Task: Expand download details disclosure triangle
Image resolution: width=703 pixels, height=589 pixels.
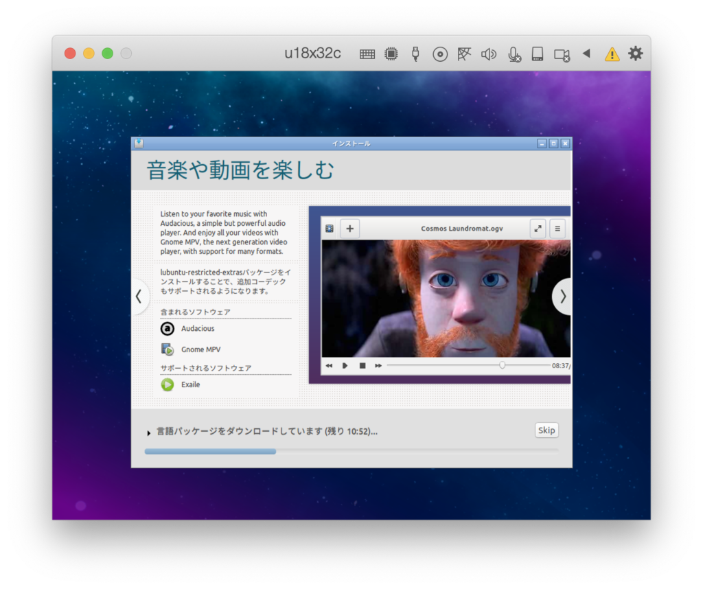Action: coord(149,432)
